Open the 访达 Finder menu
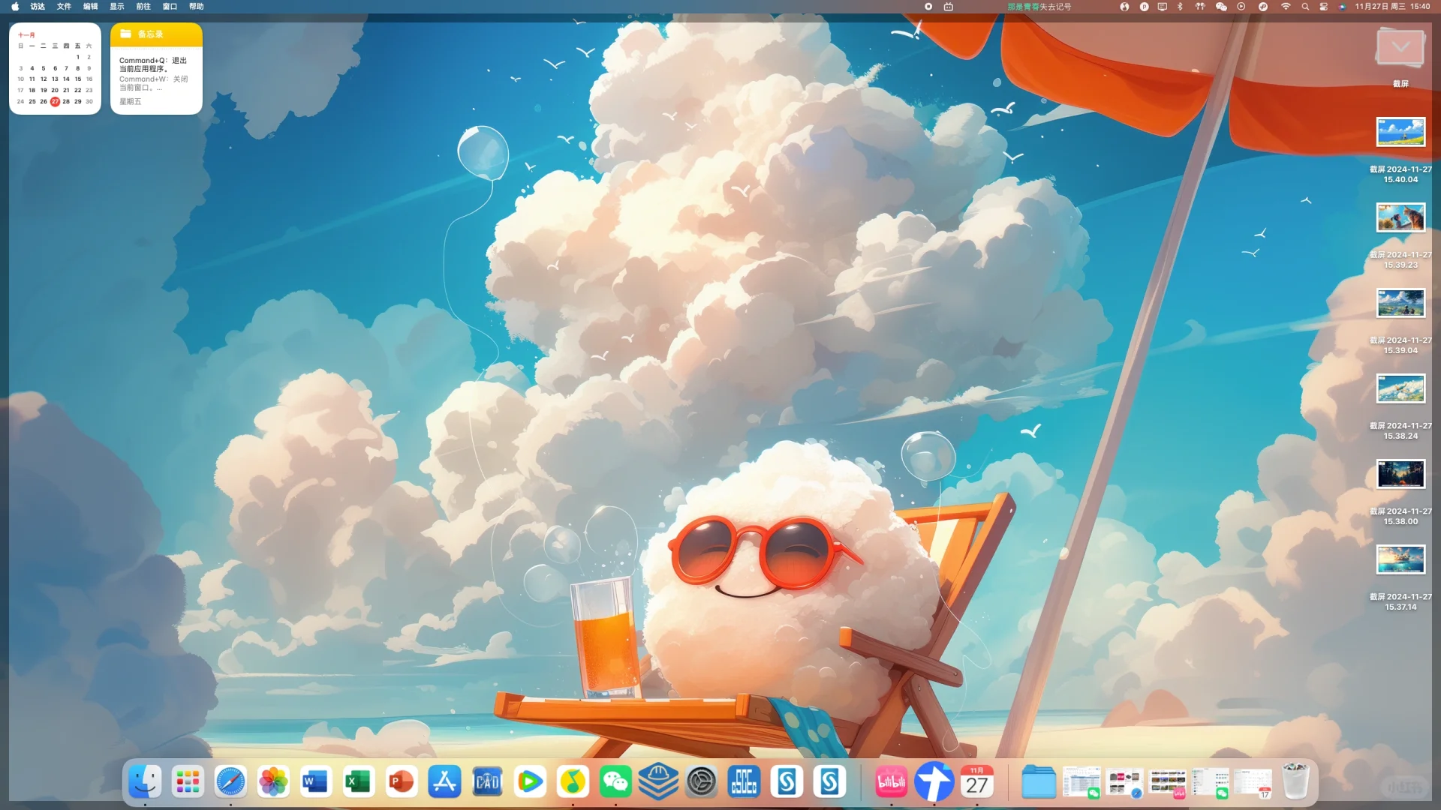 [38, 7]
